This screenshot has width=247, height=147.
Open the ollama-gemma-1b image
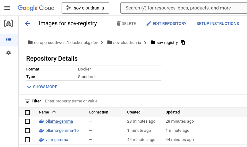click(62, 131)
